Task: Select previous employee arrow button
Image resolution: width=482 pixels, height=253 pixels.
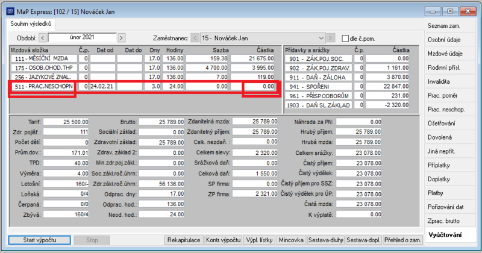Action: pyautogui.click(x=195, y=38)
